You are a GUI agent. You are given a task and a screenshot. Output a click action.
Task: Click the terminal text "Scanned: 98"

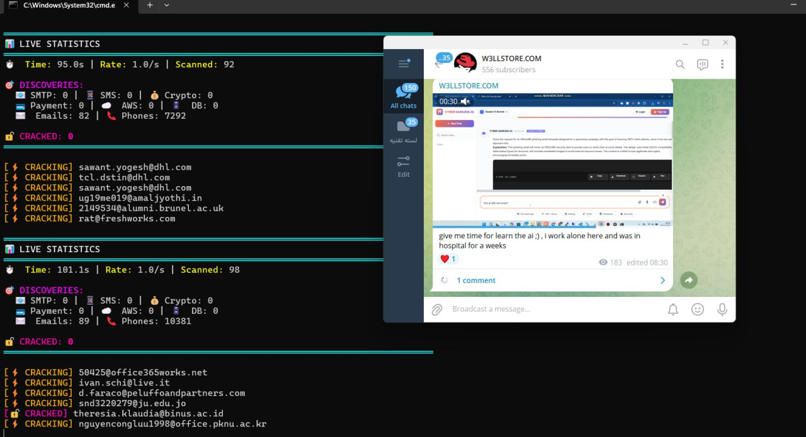[x=210, y=270]
